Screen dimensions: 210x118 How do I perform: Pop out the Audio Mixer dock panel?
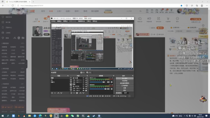click(x=114, y=76)
